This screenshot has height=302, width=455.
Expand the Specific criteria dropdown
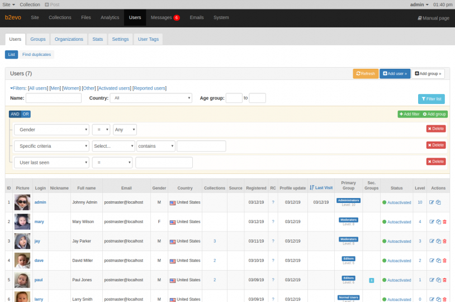[51, 146]
